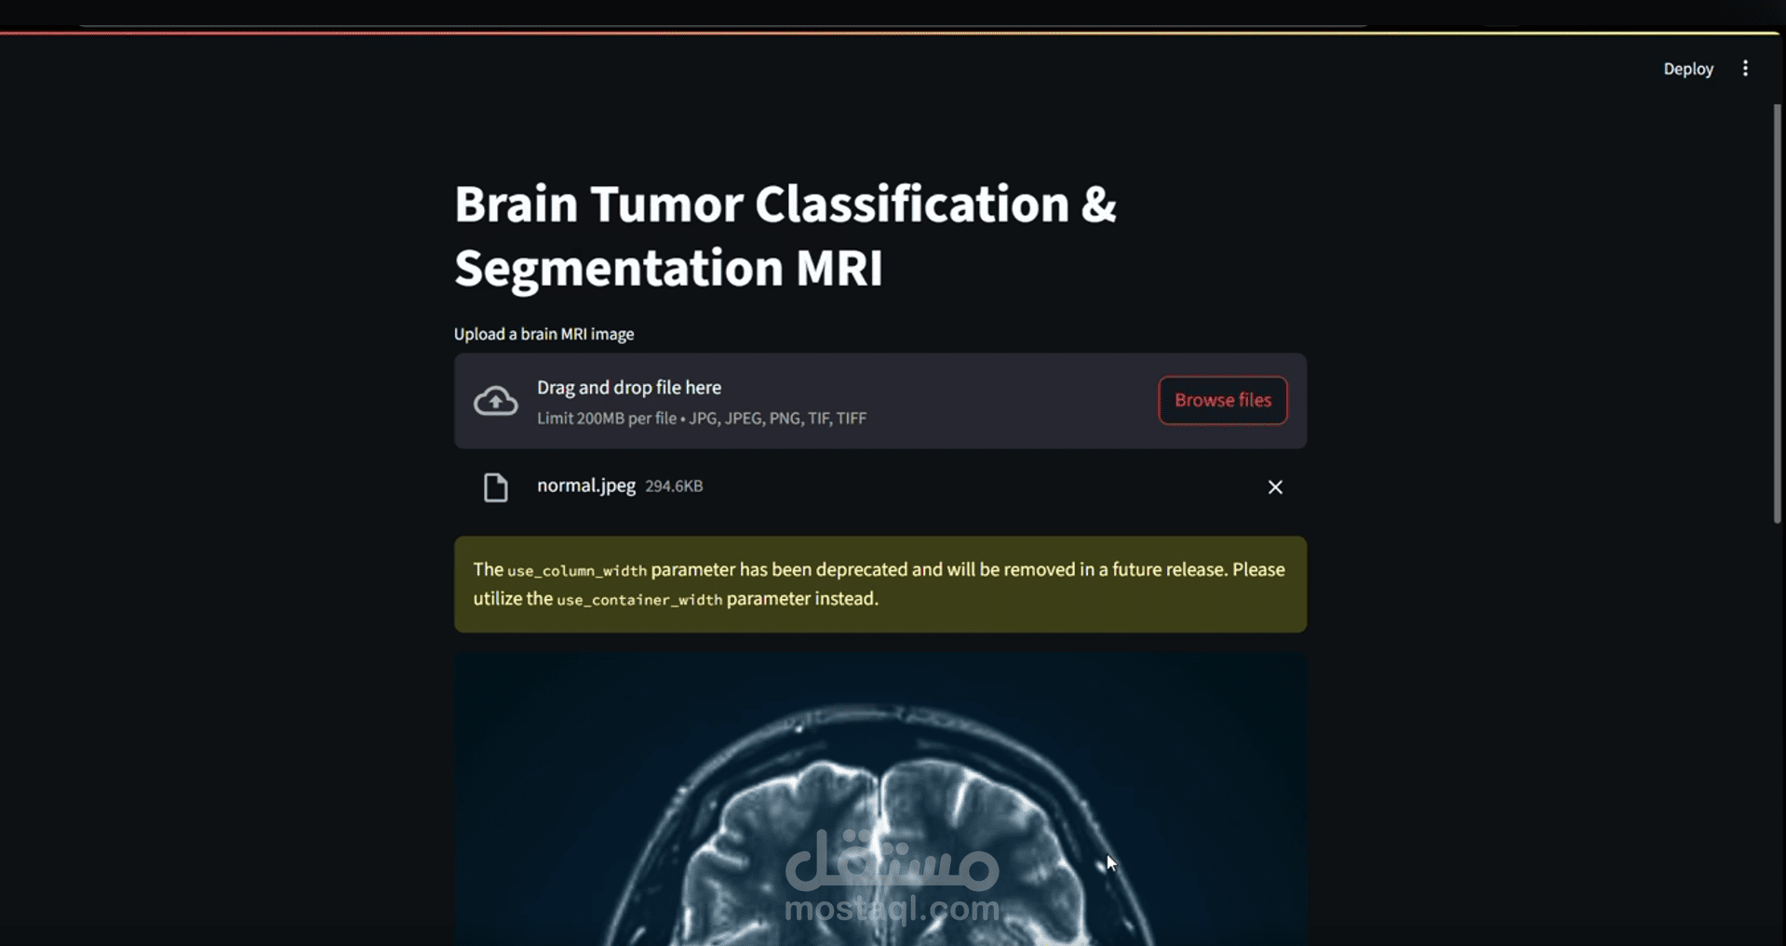The image size is (1786, 946).
Task: Click the cloud upload icon
Action: [x=495, y=401]
